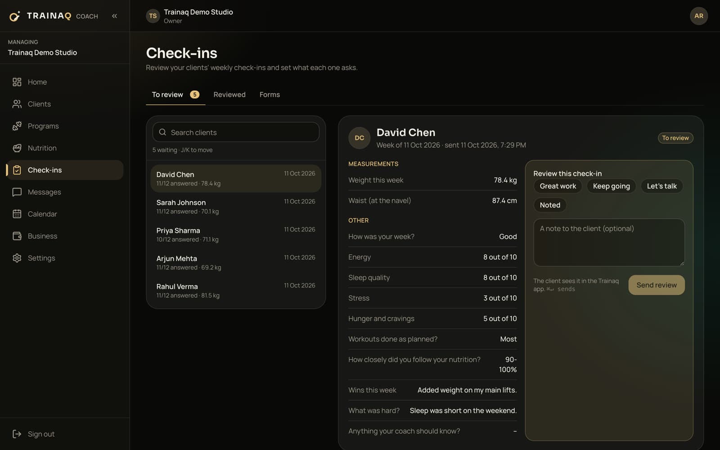Click the Energy rating 8 out of 10

[500, 257]
